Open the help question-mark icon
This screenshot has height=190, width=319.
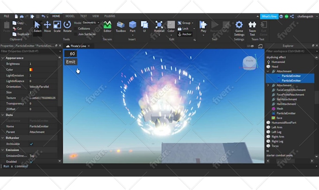click(281, 16)
